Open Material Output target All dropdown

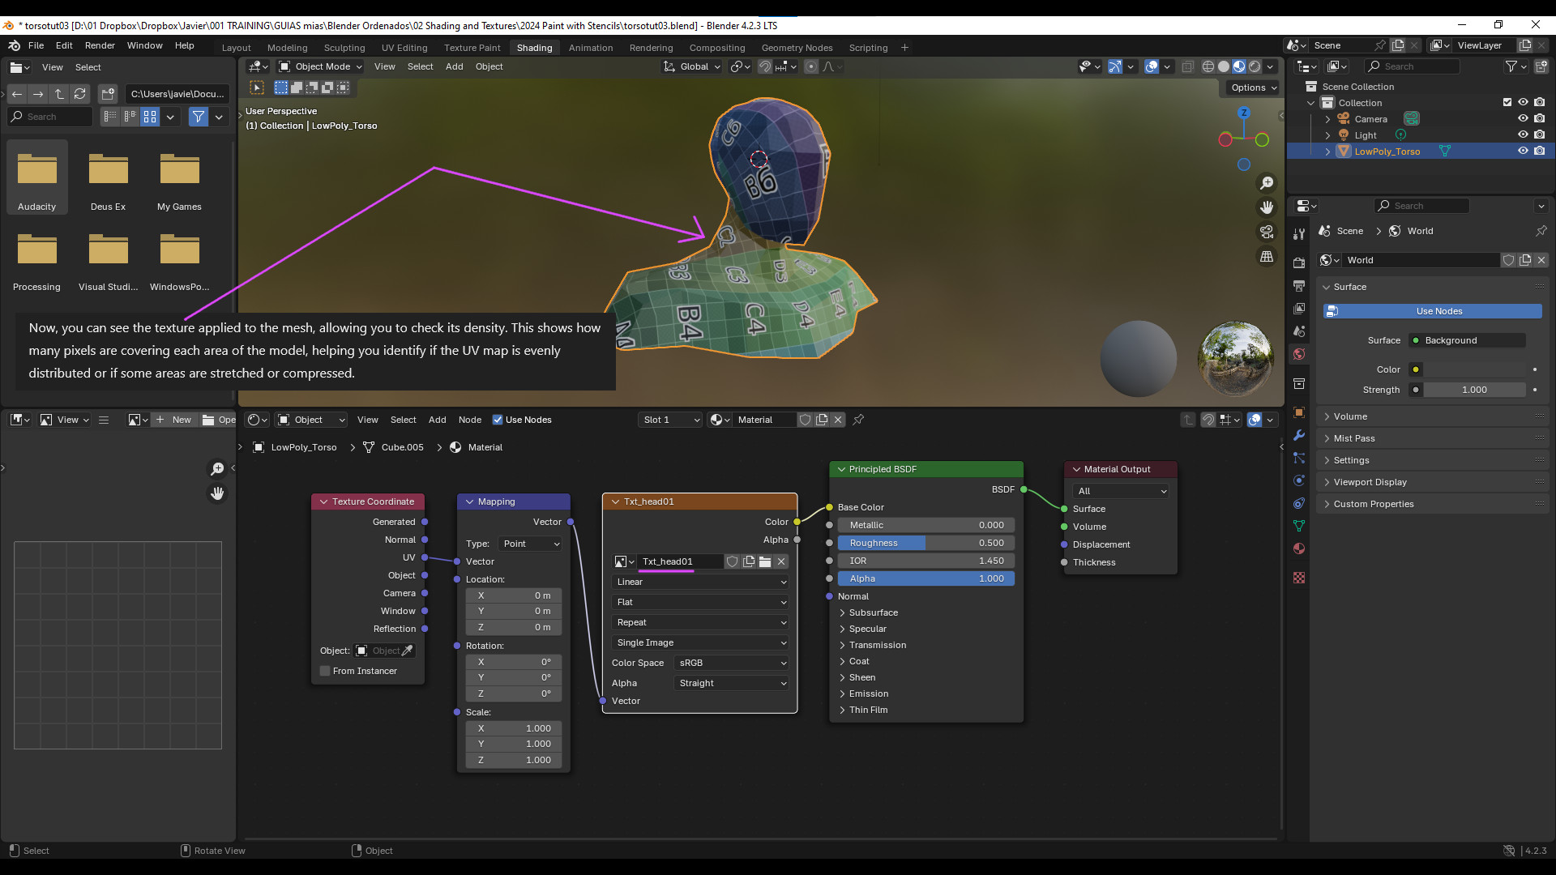click(1122, 491)
